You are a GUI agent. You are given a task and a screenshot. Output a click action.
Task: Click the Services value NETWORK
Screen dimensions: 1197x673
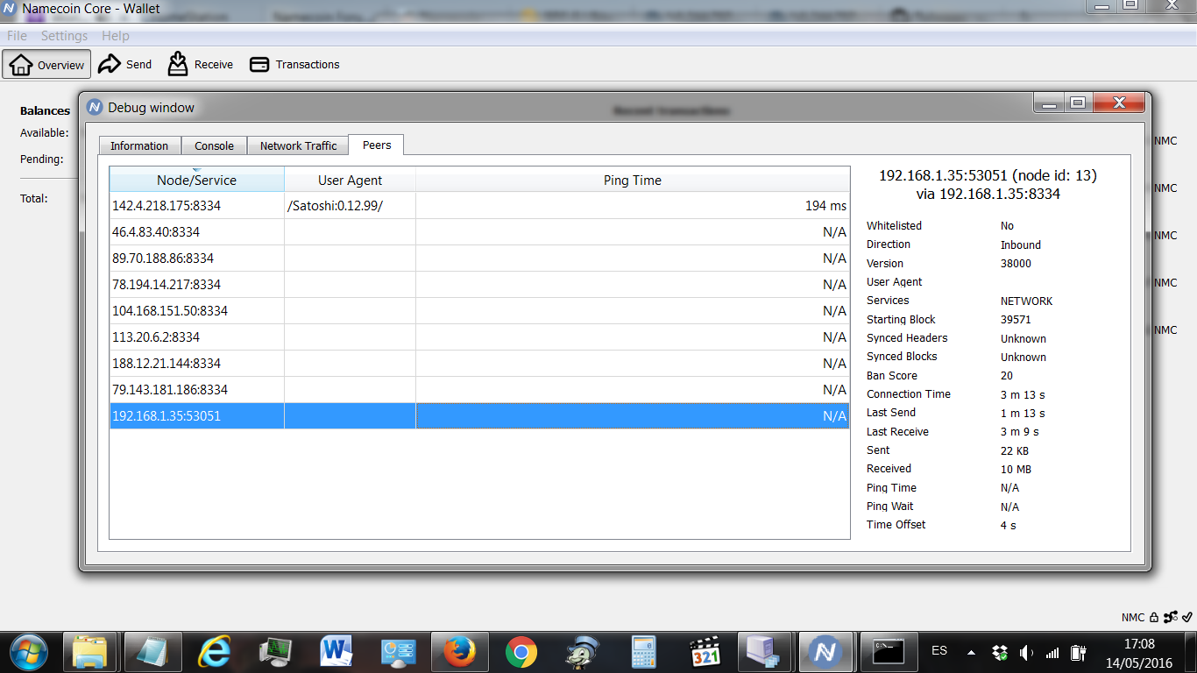[x=1026, y=301]
